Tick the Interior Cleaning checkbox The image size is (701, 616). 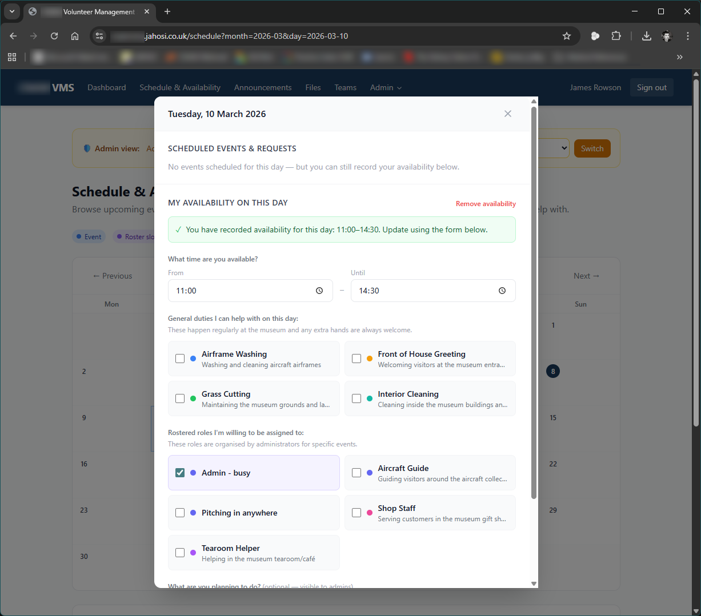(x=356, y=398)
